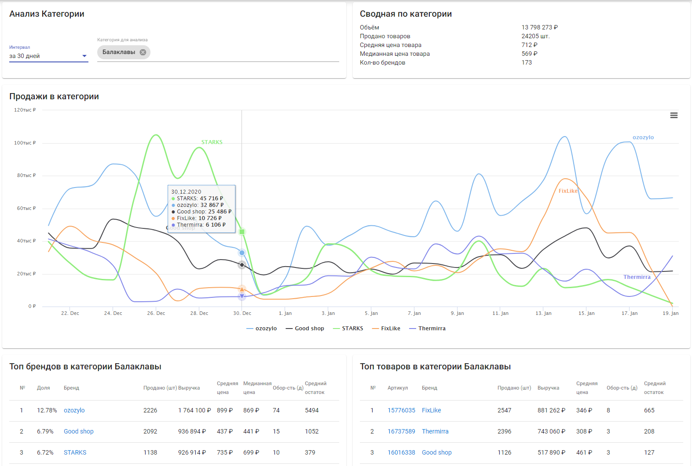The image size is (692, 466).
Task: Open Good shop link in top brands table
Action: (78, 431)
